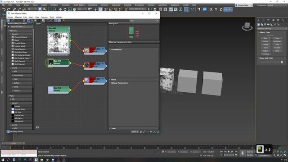The image size is (288, 162).
Task: Toggle 3D Snaps on the toolbar
Action: pyautogui.click(x=106, y=9)
